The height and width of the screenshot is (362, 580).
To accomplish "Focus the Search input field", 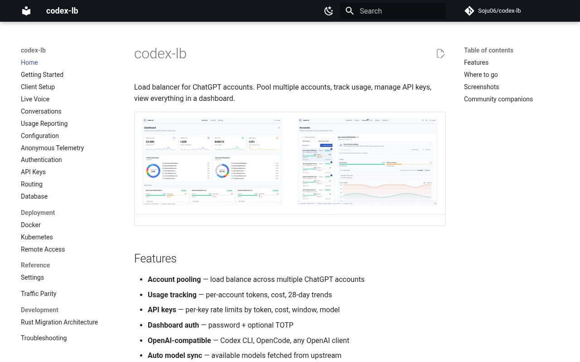I will click(x=393, y=11).
